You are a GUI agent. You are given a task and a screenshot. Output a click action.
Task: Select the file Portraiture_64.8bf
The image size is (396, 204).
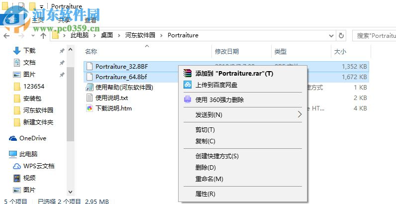tap(121, 77)
